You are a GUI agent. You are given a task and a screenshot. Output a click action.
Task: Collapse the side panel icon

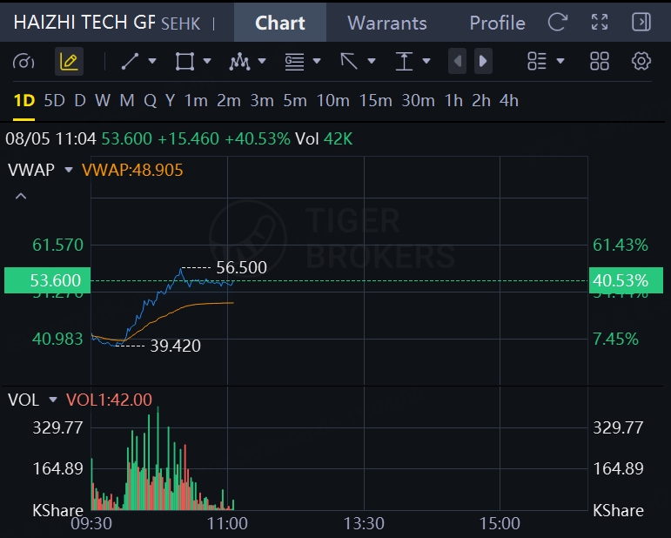pos(641,22)
